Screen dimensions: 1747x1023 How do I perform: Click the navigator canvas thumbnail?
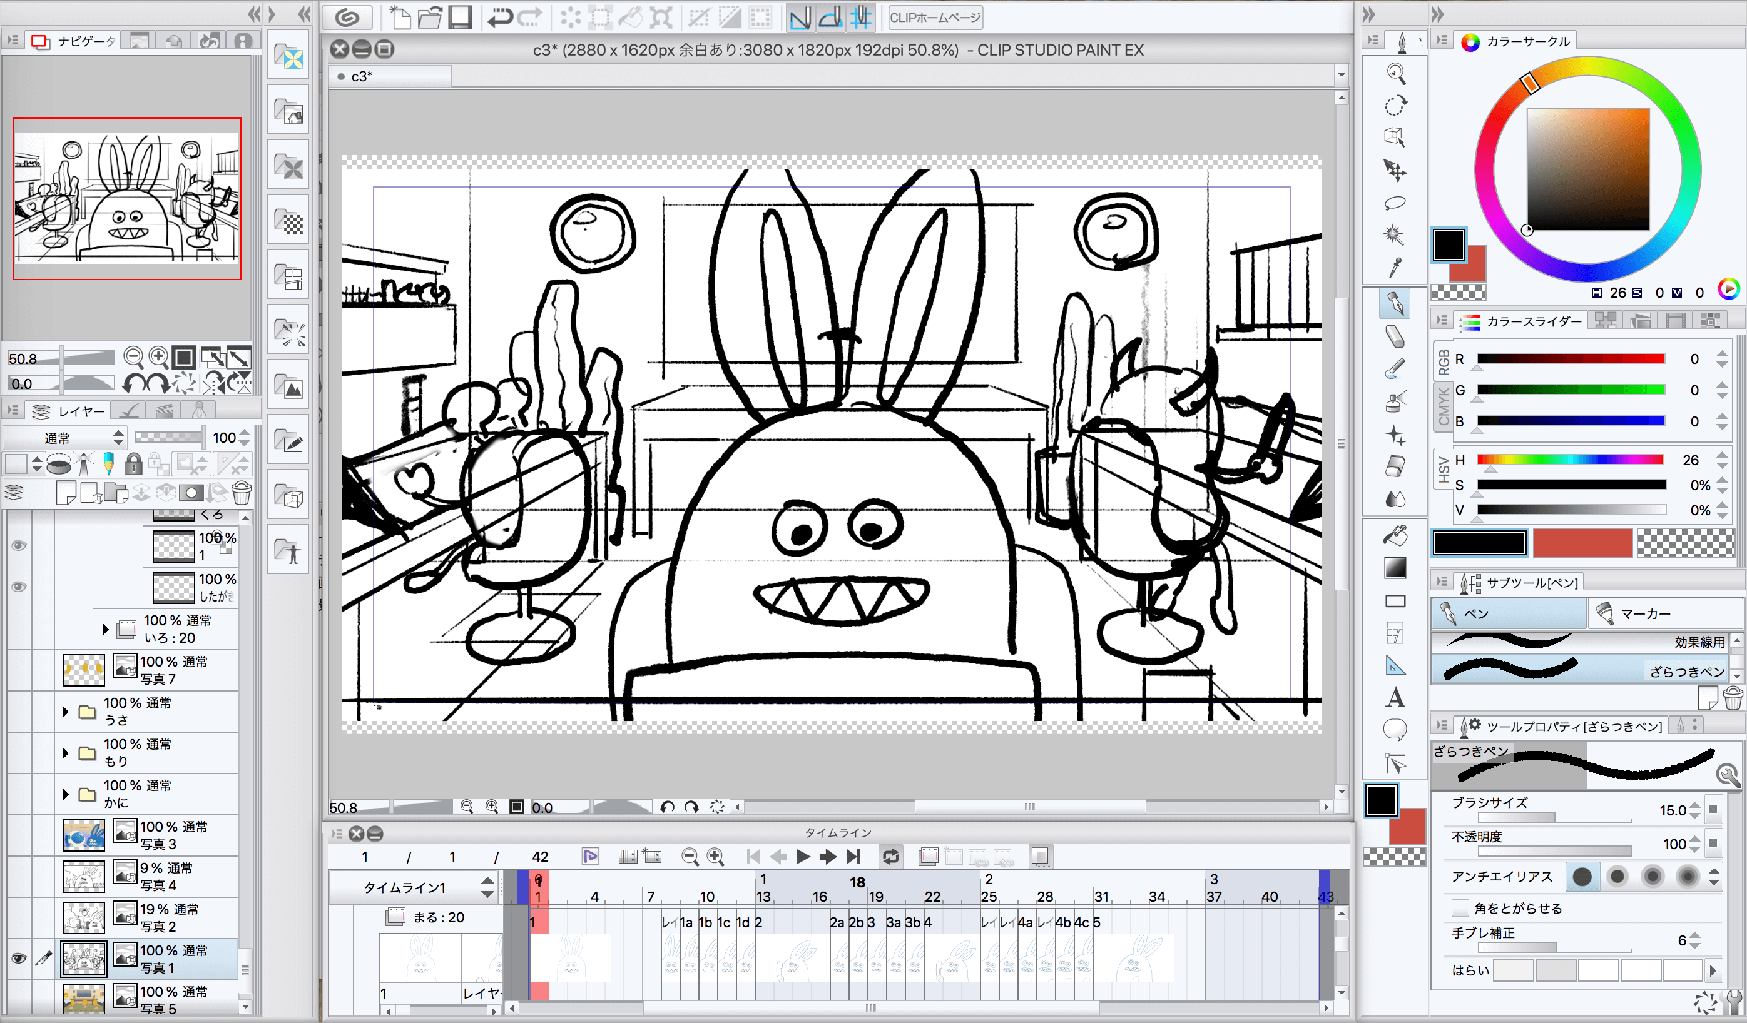point(127,198)
